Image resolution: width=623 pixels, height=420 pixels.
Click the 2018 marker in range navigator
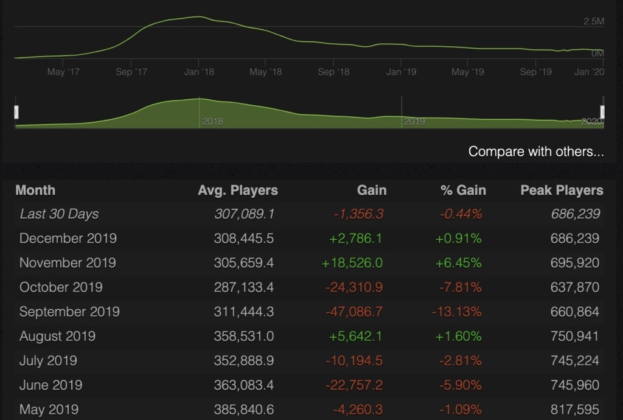click(212, 122)
